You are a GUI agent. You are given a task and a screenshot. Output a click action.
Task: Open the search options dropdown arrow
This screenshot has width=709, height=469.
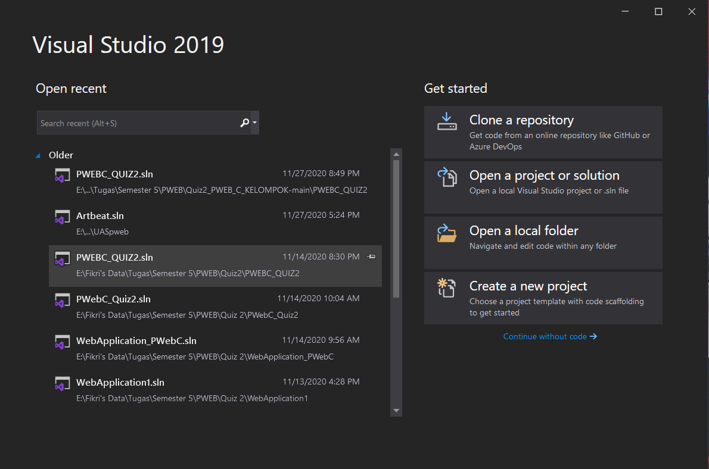click(x=254, y=123)
